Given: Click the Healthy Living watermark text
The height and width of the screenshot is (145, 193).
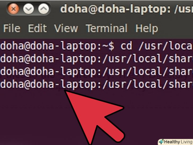Looking at the screenshot, I should click(x=178, y=142).
